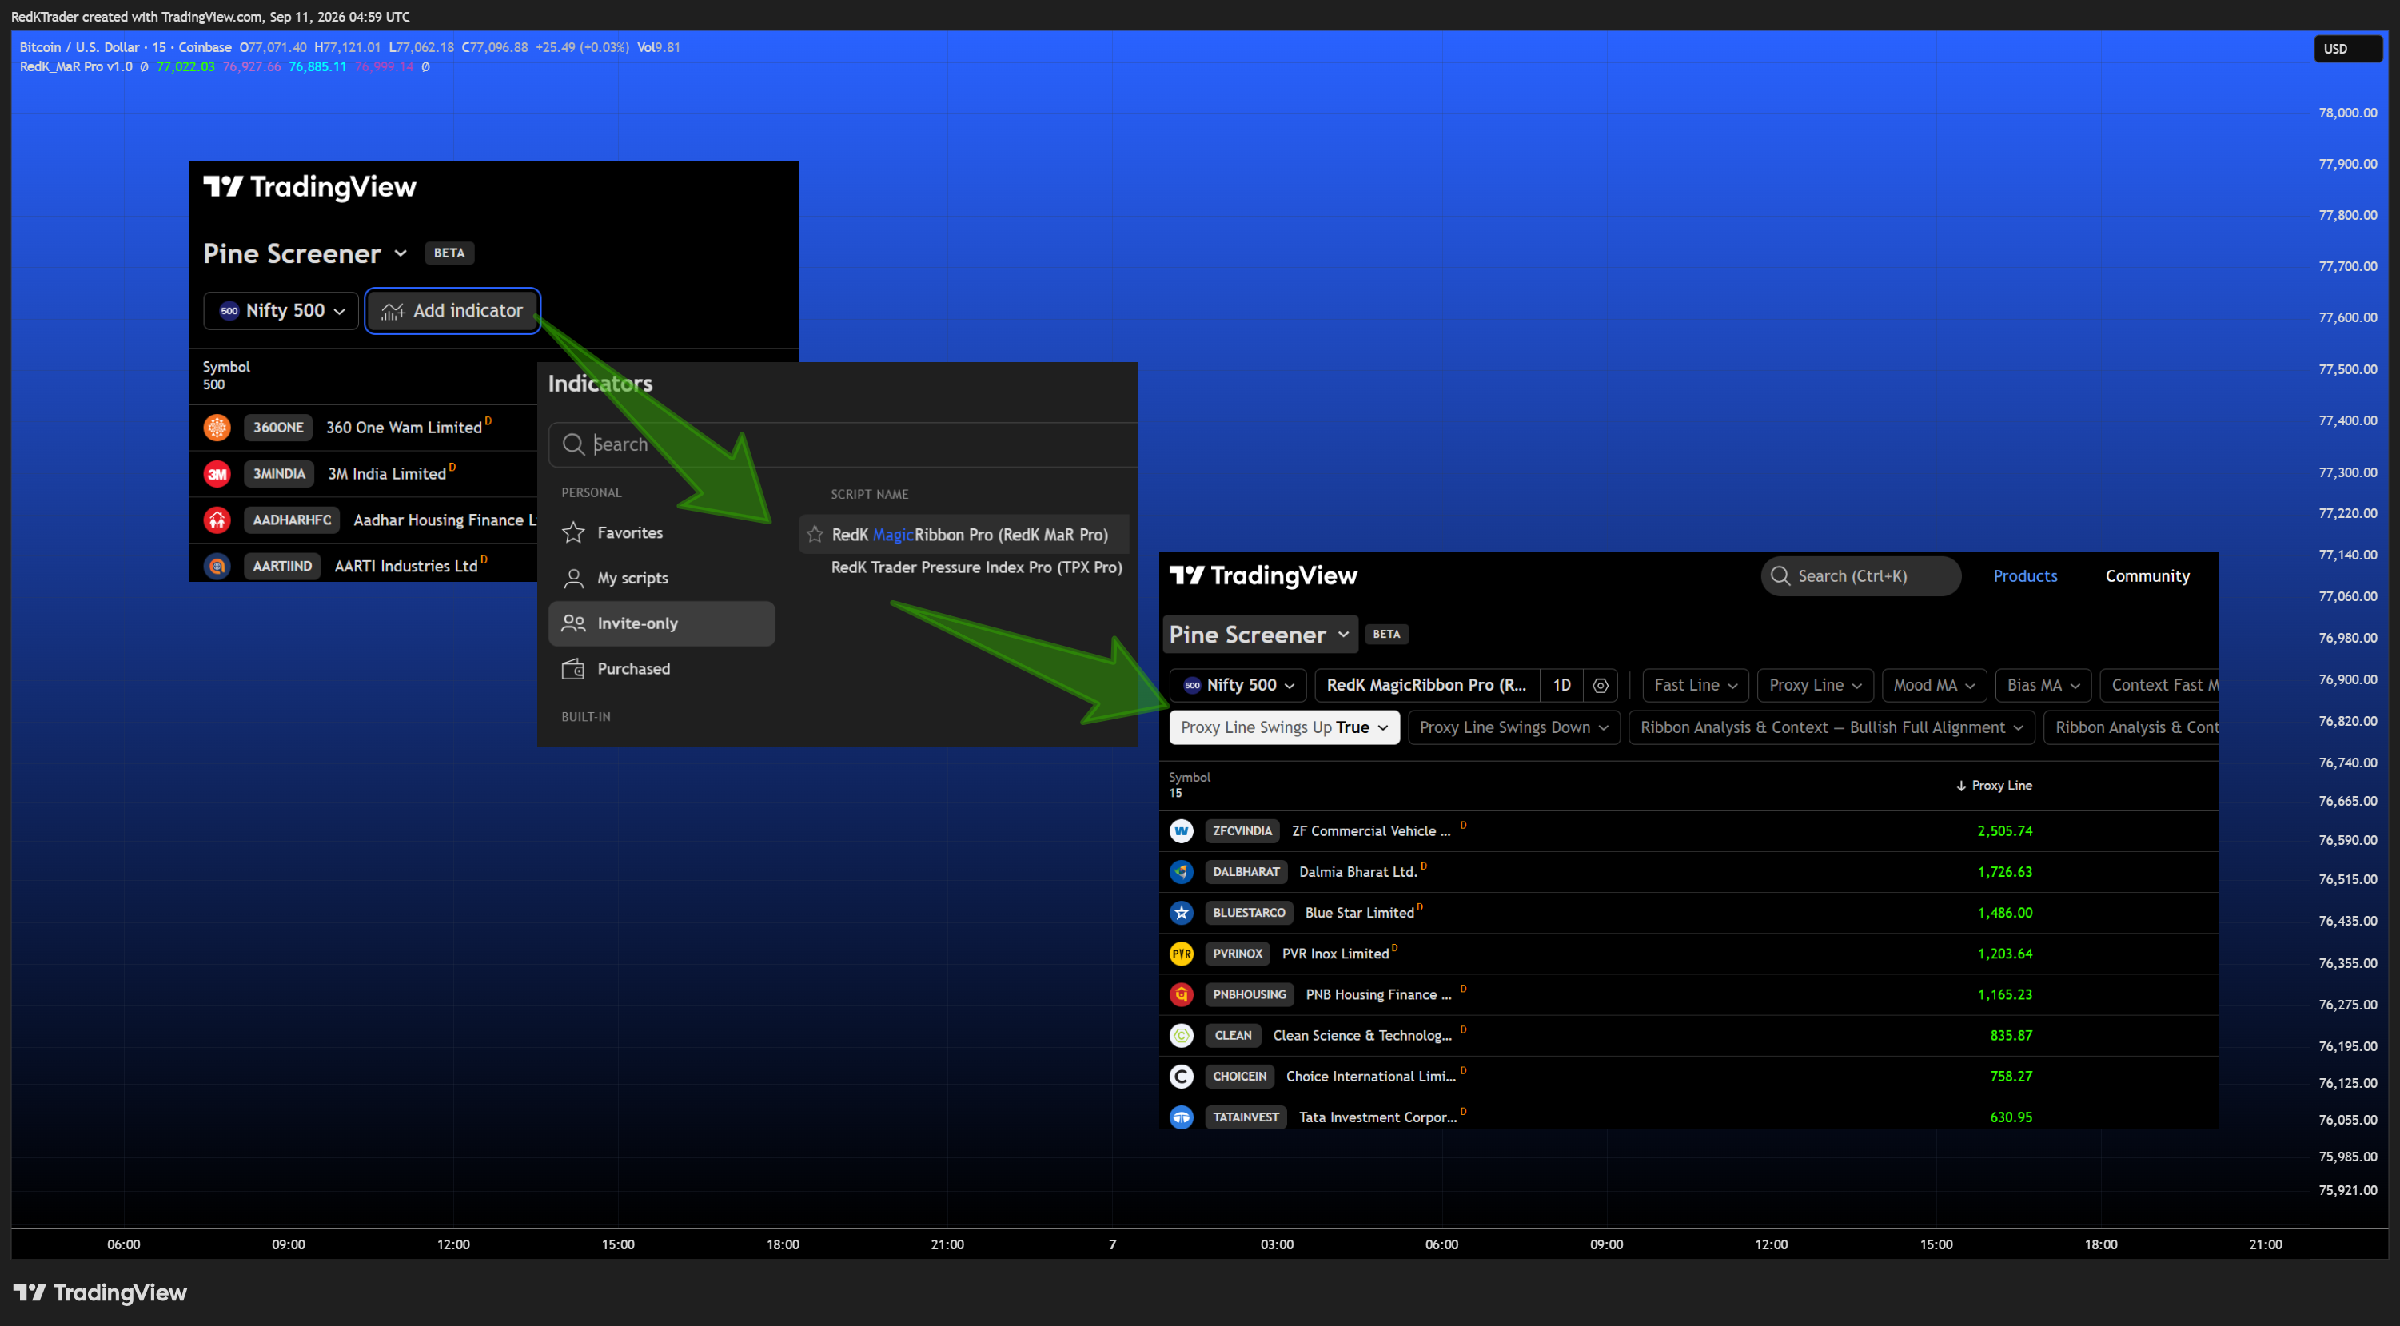Click the 1D timeframe button
The height and width of the screenshot is (1326, 2400).
1561,685
